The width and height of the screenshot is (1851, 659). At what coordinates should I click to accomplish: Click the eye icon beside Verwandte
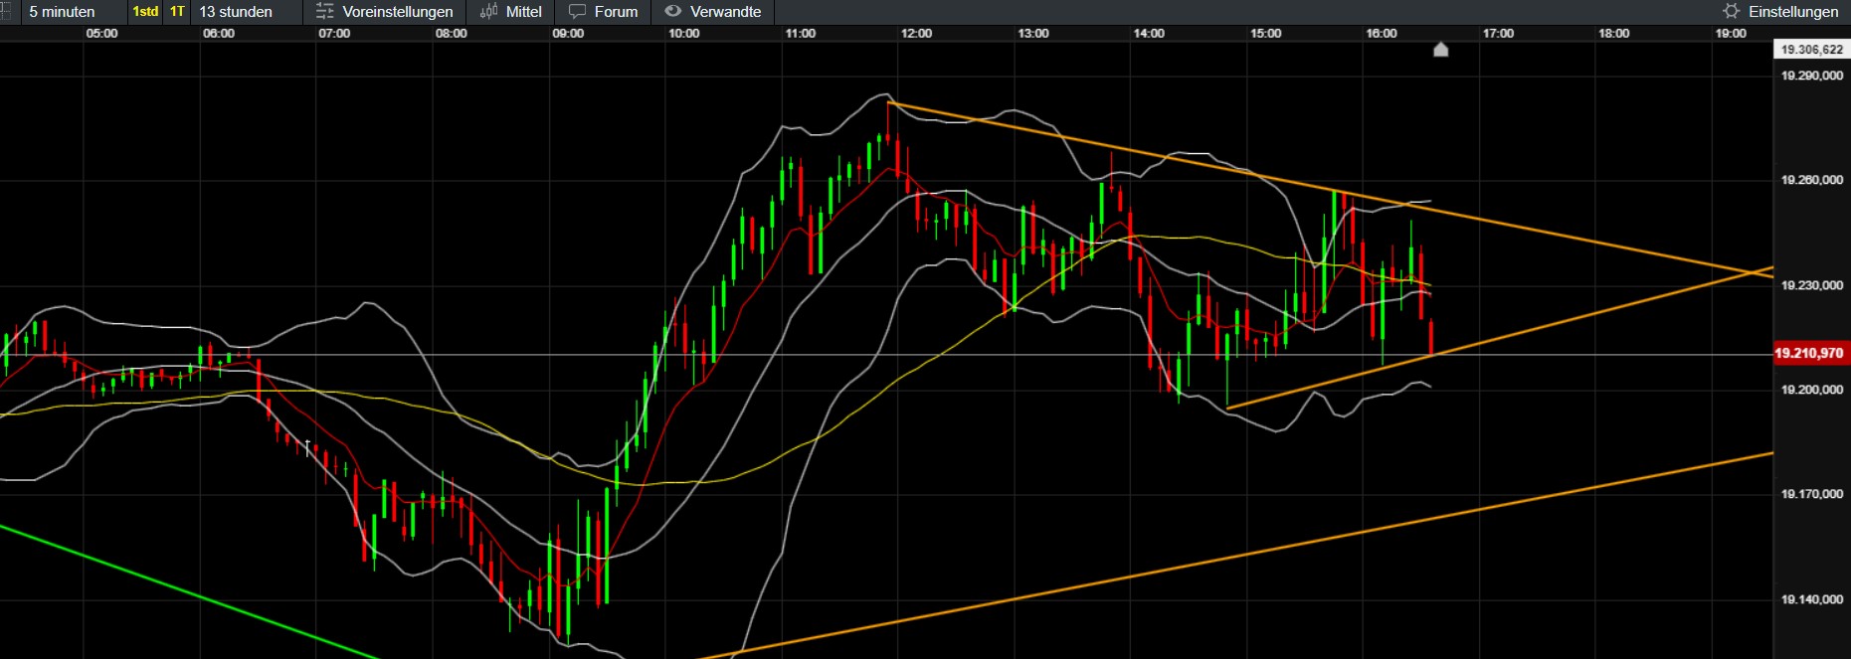click(x=673, y=12)
